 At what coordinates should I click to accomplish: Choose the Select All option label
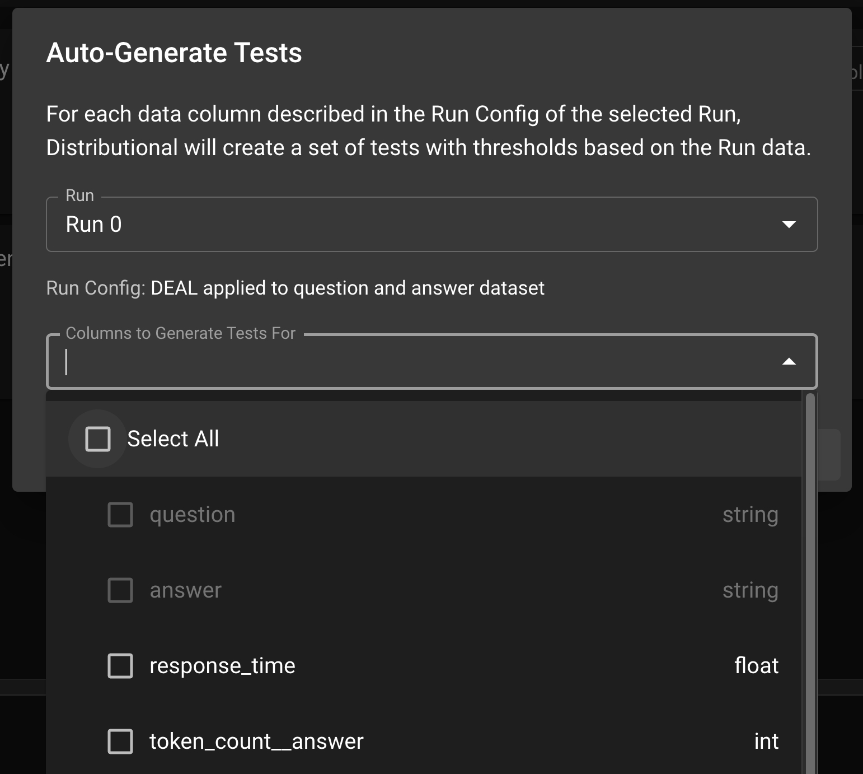pyautogui.click(x=173, y=439)
